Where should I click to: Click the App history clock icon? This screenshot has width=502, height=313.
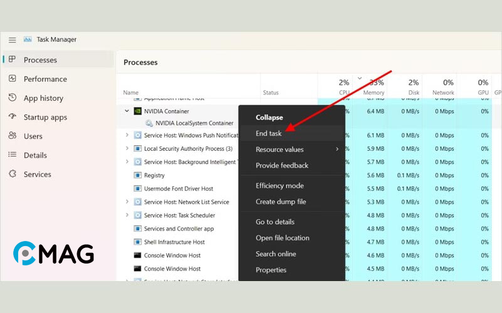point(12,98)
